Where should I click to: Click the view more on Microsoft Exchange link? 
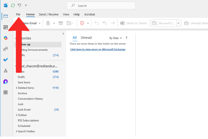coord(98,49)
